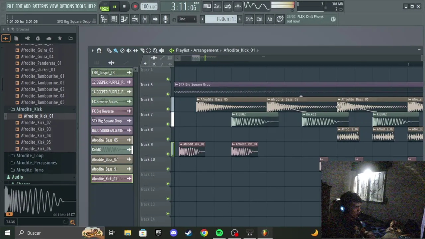The height and width of the screenshot is (239, 425).
Task: Click the audio-clip waveform icon in the picker header
Action: coord(111,63)
